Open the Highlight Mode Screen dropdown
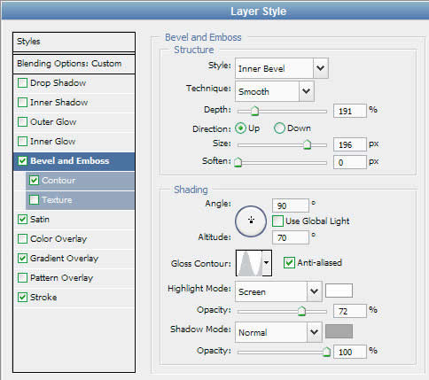 [278, 291]
